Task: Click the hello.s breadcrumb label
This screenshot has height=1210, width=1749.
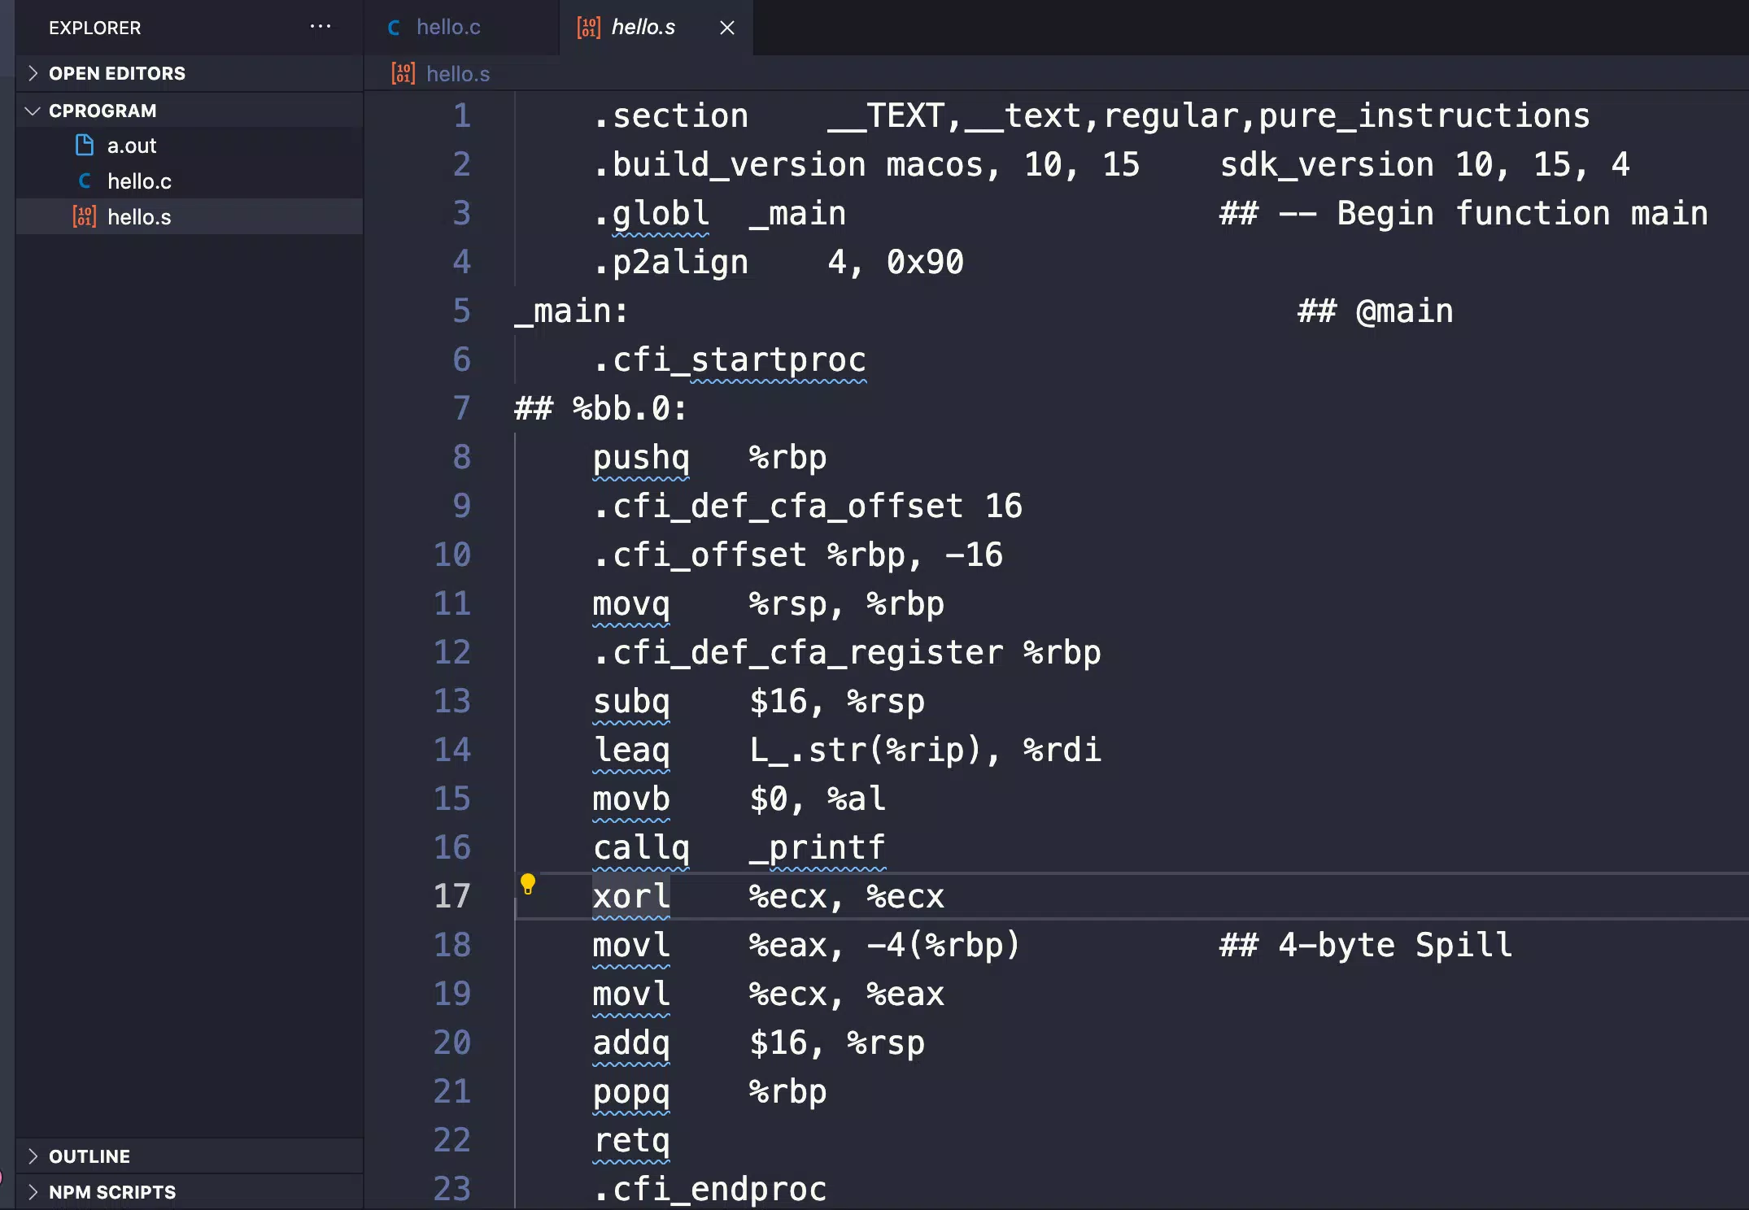Action: click(458, 74)
